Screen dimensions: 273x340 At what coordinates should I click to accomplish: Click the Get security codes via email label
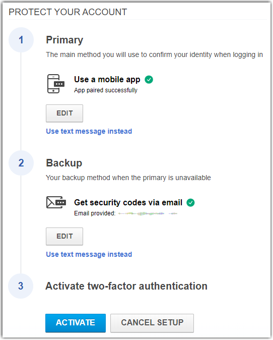click(128, 202)
